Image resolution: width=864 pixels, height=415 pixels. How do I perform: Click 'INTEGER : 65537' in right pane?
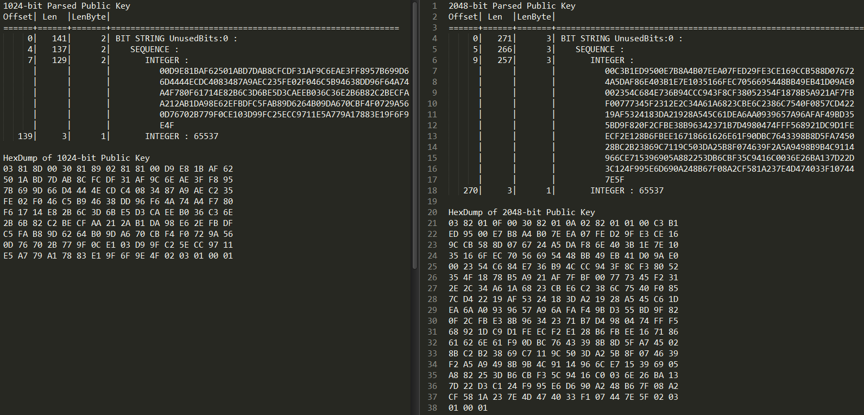tap(627, 190)
